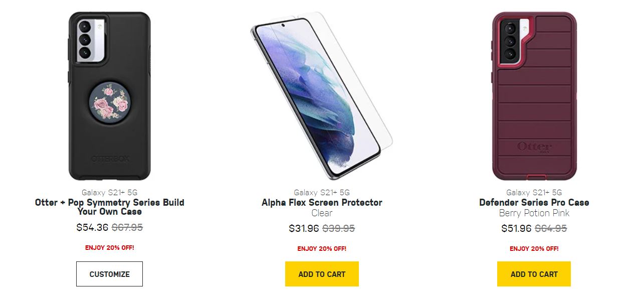Screen dimensions: 628x293
Task: Click the Defender Series Pro Case title
Action: point(534,203)
